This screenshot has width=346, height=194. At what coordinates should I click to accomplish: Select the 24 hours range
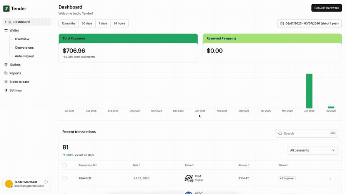(x=120, y=23)
